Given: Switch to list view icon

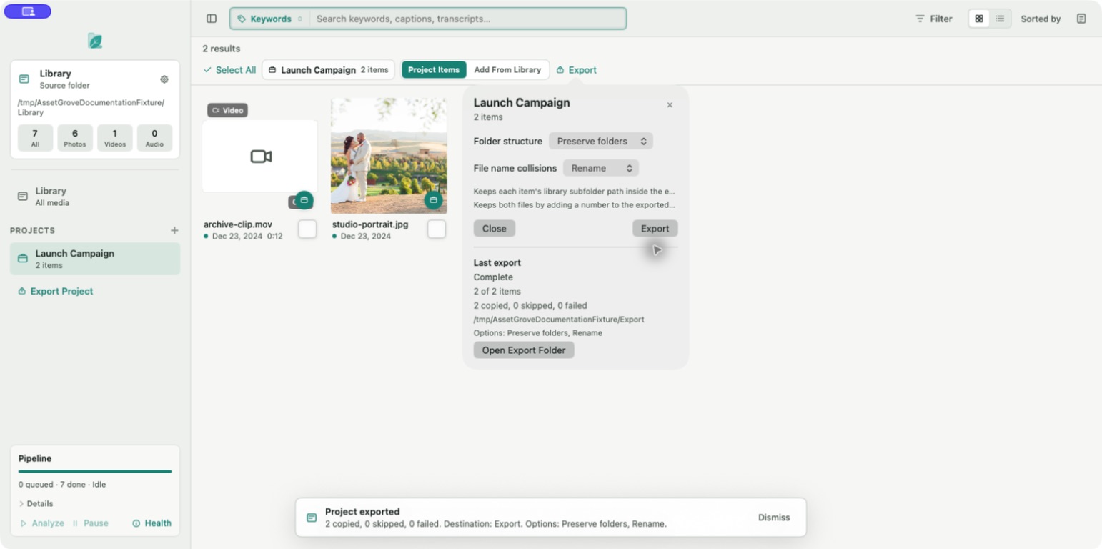Looking at the screenshot, I should click(x=1000, y=19).
